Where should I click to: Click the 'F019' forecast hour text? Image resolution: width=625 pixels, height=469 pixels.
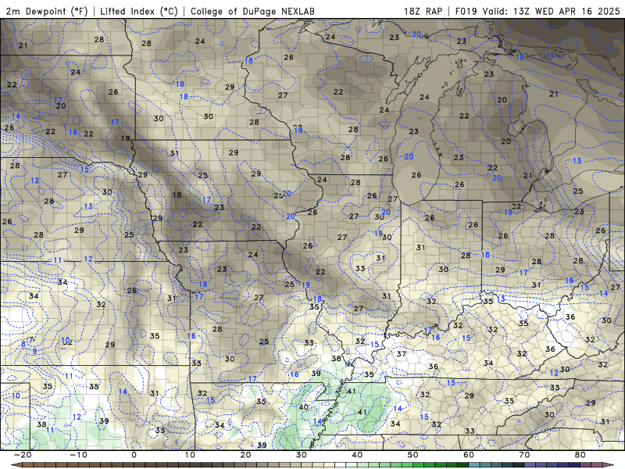tap(466, 11)
